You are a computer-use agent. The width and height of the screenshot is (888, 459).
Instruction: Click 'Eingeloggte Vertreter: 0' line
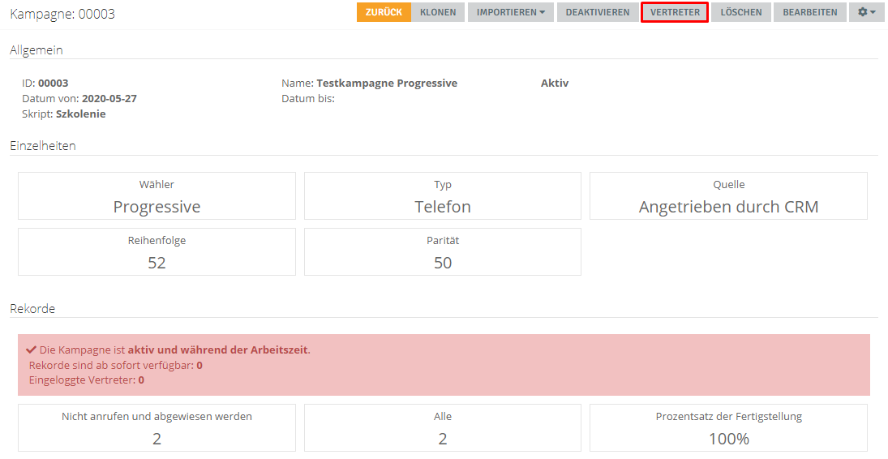87,380
